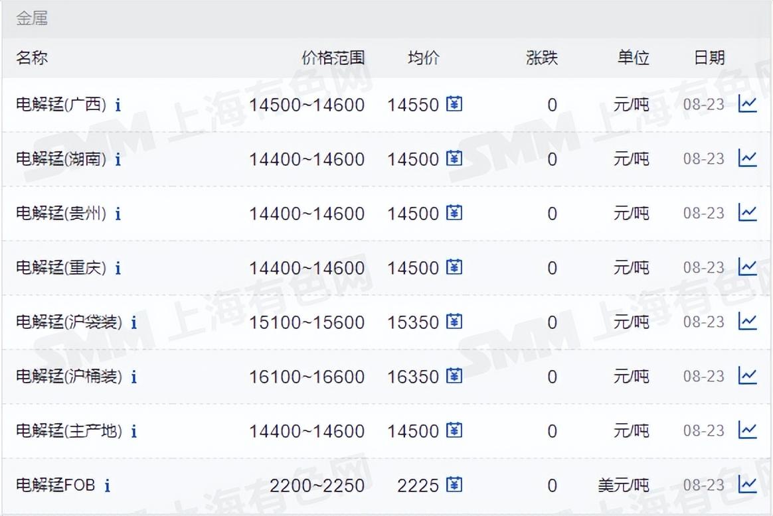
Task: Click yuan price icon in 电解锰(广西) row
Action: coord(454,104)
